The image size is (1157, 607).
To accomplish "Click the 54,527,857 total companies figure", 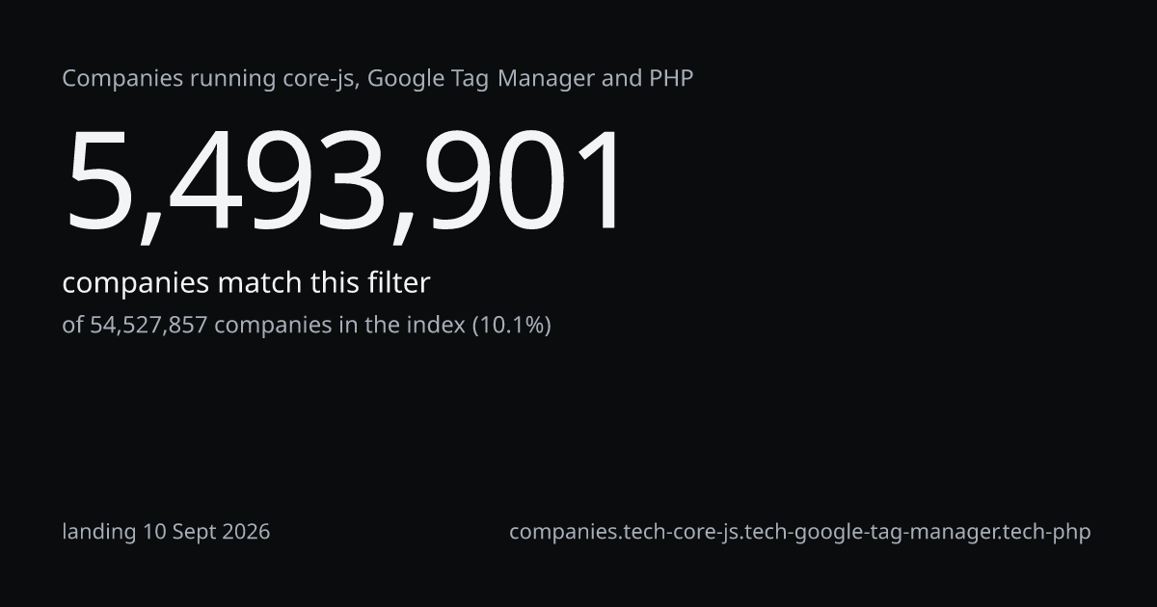I will click(149, 325).
